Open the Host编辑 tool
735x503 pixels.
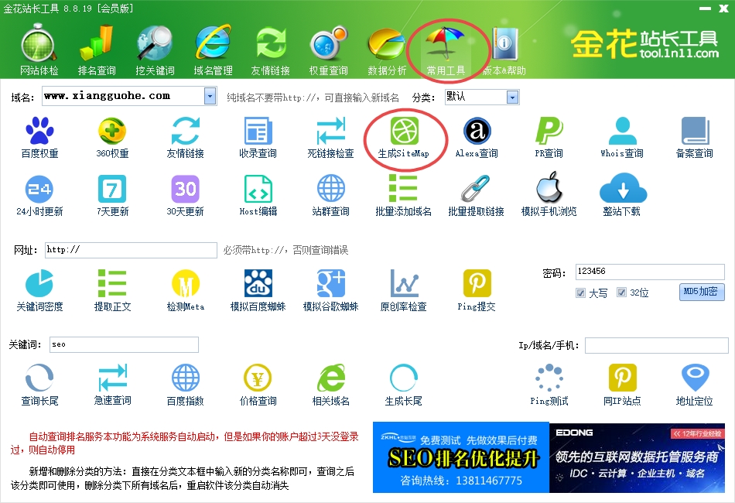pos(258,190)
